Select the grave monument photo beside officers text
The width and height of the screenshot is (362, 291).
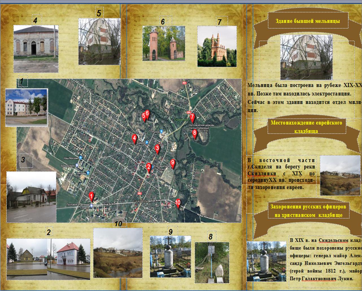[266, 261]
